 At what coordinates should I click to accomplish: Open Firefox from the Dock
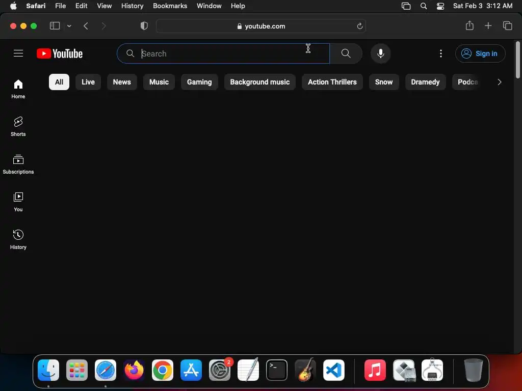(134, 370)
